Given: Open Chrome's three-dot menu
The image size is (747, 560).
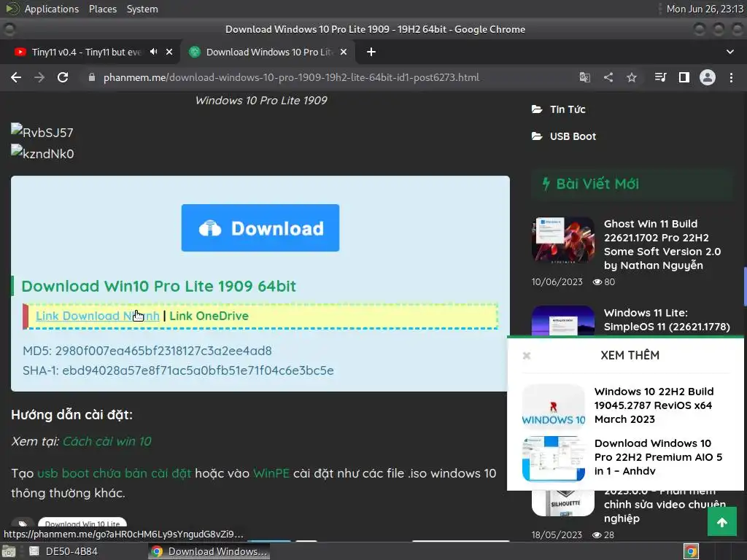Looking at the screenshot, I should 731,77.
